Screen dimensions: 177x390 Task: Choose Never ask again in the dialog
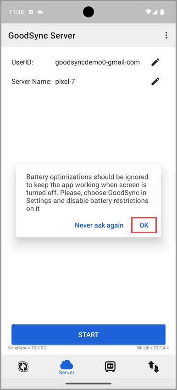coord(99,225)
